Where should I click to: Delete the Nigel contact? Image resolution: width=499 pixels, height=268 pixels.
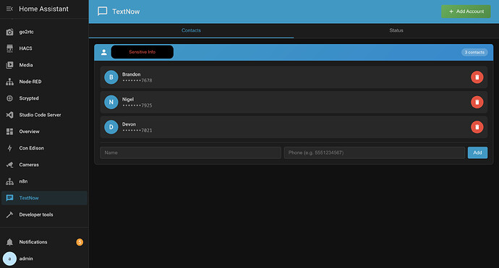pyautogui.click(x=477, y=102)
